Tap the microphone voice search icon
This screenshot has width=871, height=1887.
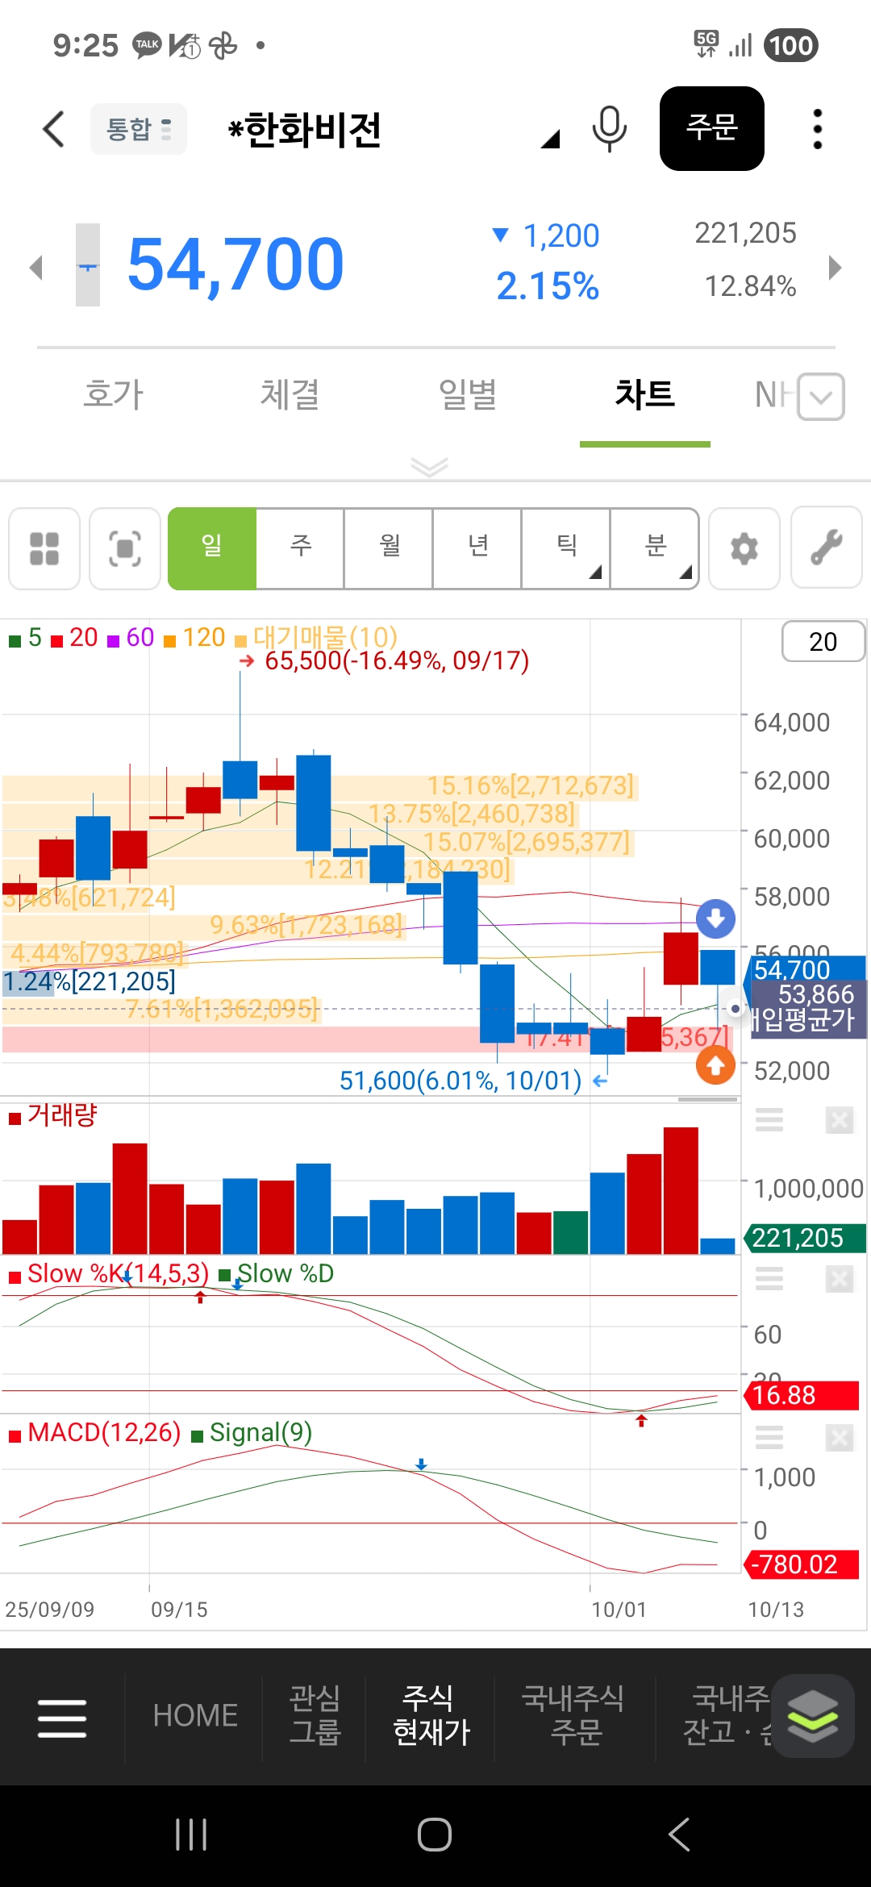click(x=609, y=129)
